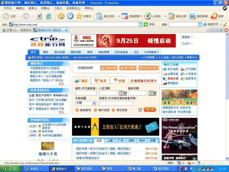Click the 合作卡专区 button
This screenshot has height=172, width=229.
(x=149, y=68)
